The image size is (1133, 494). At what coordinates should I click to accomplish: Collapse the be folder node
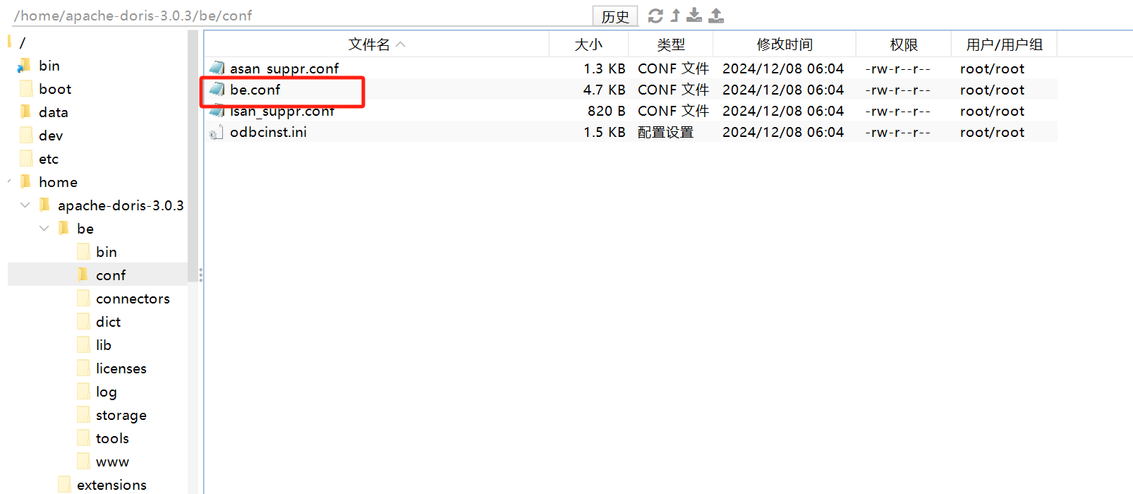(44, 229)
